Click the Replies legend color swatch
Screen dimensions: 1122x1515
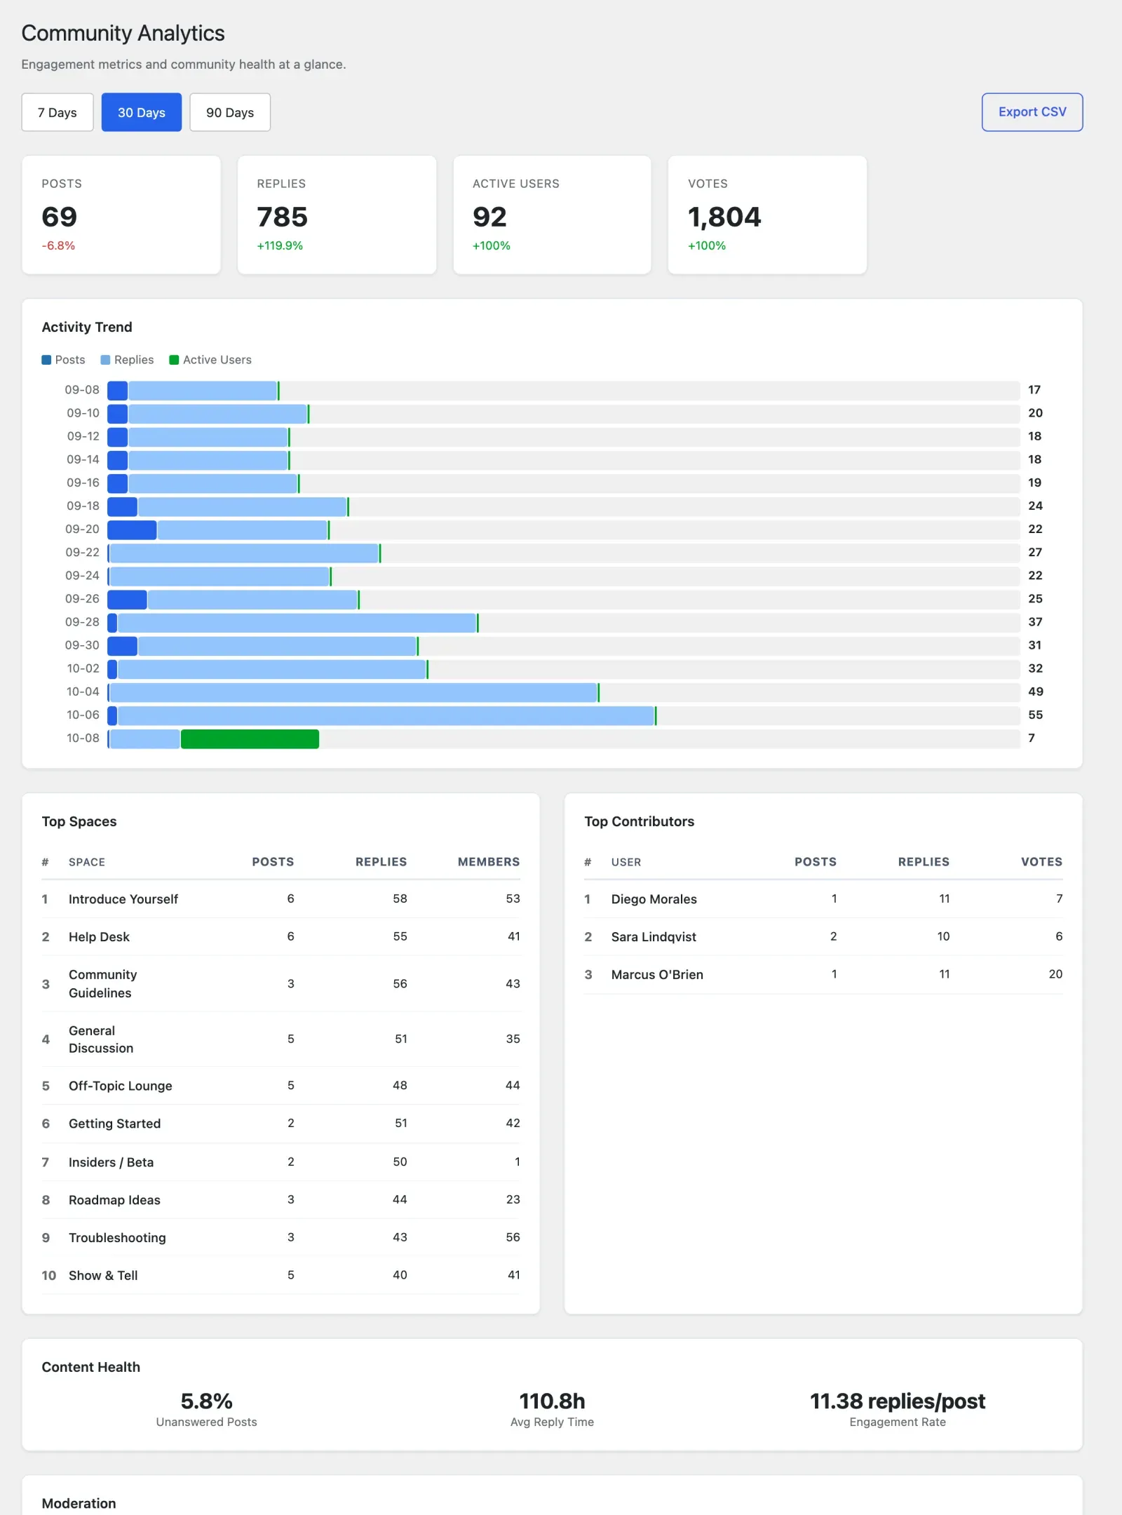click(105, 360)
